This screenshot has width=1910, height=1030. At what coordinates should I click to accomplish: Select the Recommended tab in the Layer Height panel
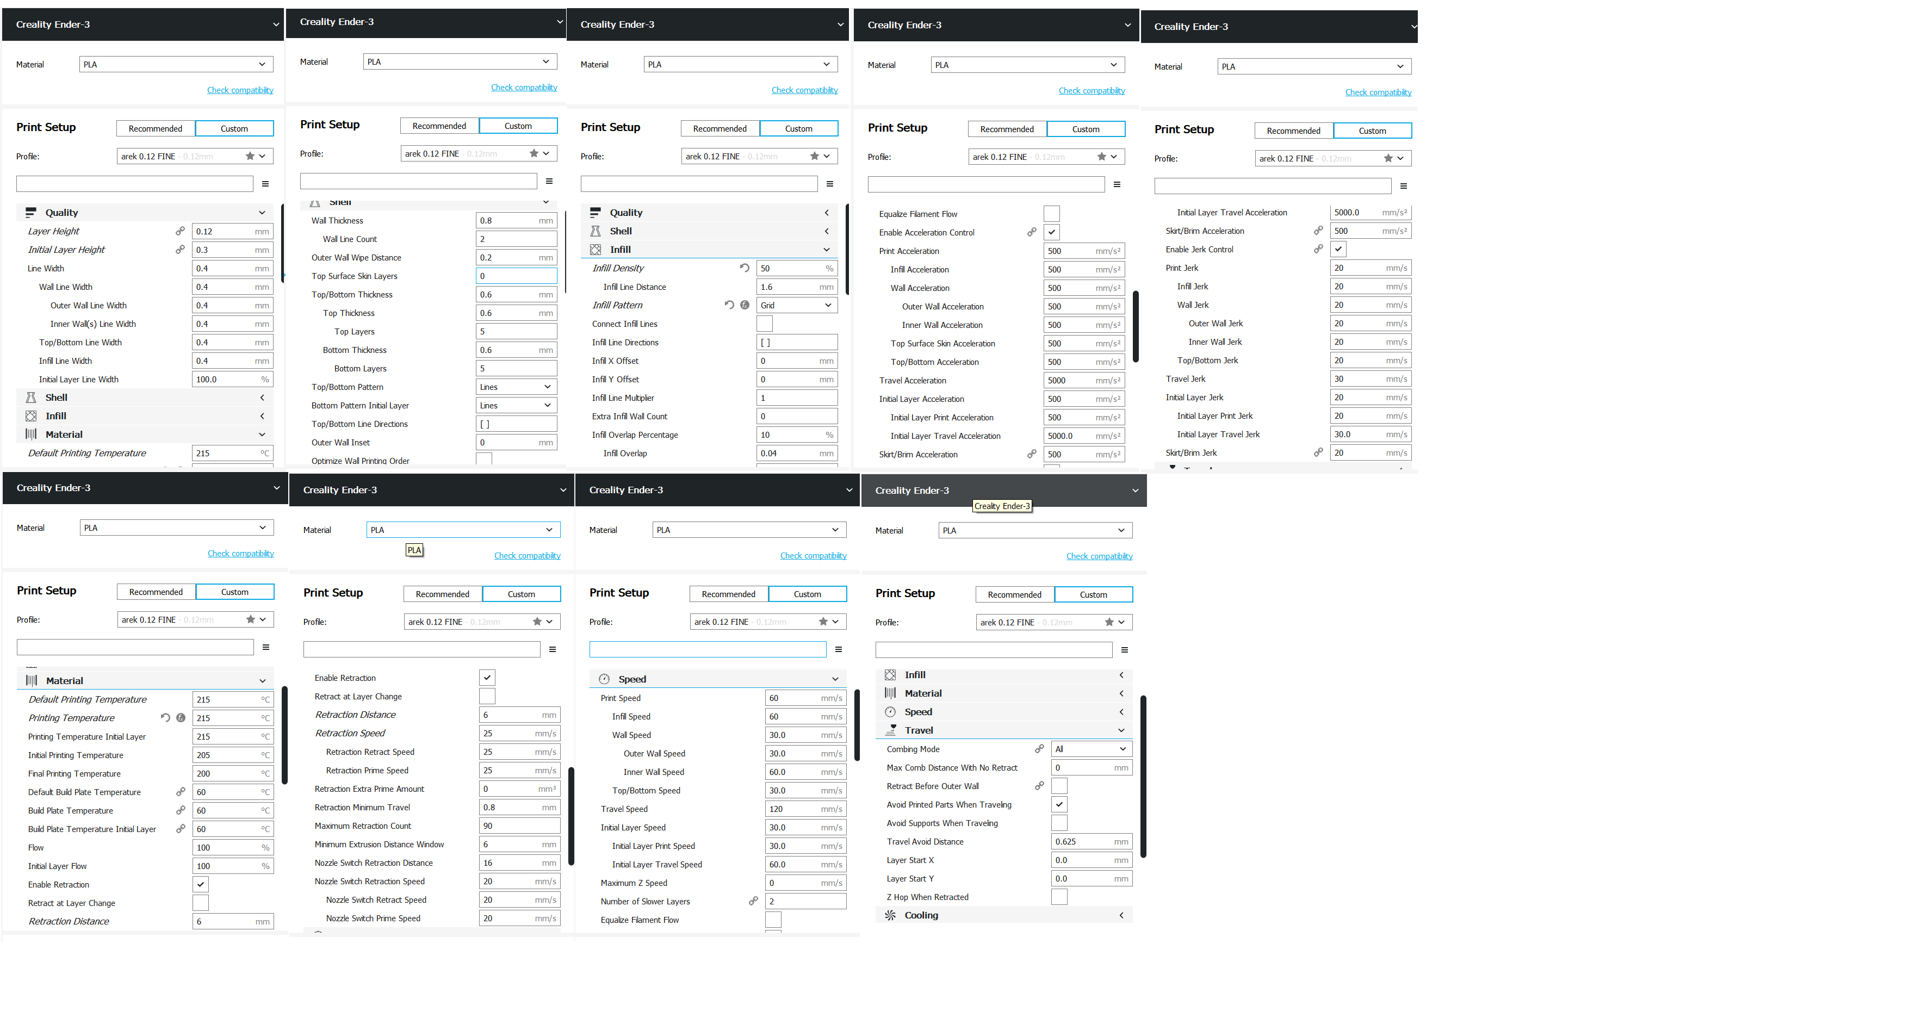point(156,128)
